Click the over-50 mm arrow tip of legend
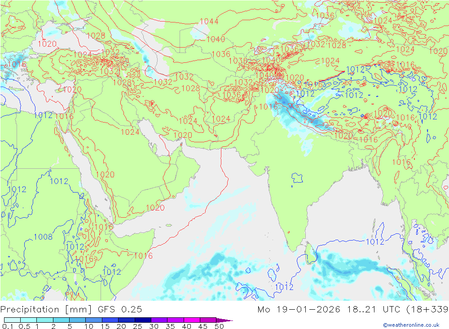This screenshot has height=329, width=449. pyautogui.click(x=224, y=320)
